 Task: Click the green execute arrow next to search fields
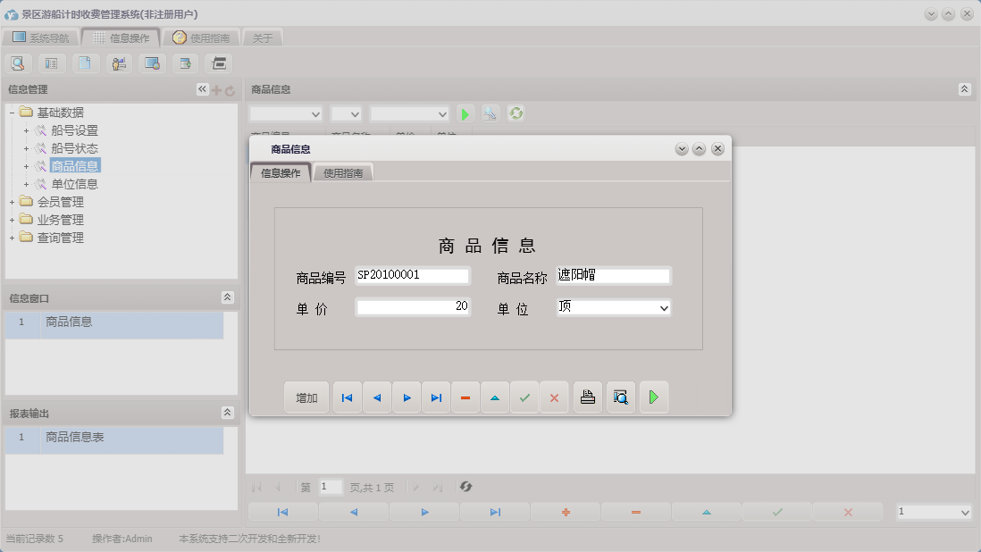click(x=465, y=113)
